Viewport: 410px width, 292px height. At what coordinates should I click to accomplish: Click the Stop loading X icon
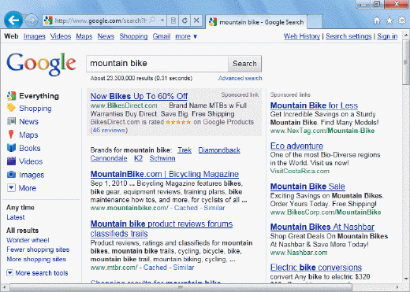pyautogui.click(x=196, y=20)
